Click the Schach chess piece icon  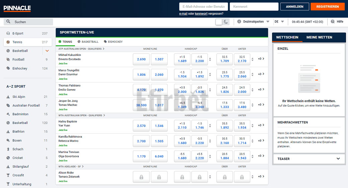pos(8,149)
